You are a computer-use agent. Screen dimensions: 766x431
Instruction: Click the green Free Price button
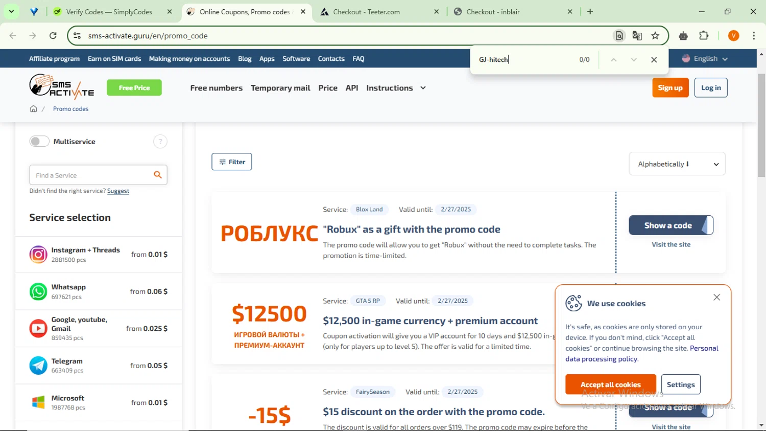pyautogui.click(x=134, y=88)
